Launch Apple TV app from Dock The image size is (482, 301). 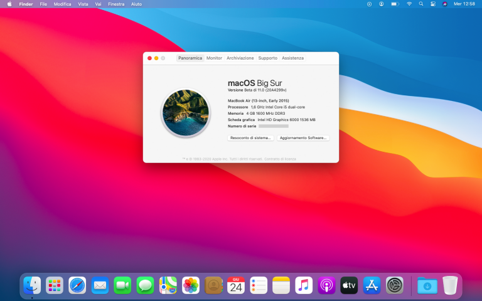pos(349,285)
